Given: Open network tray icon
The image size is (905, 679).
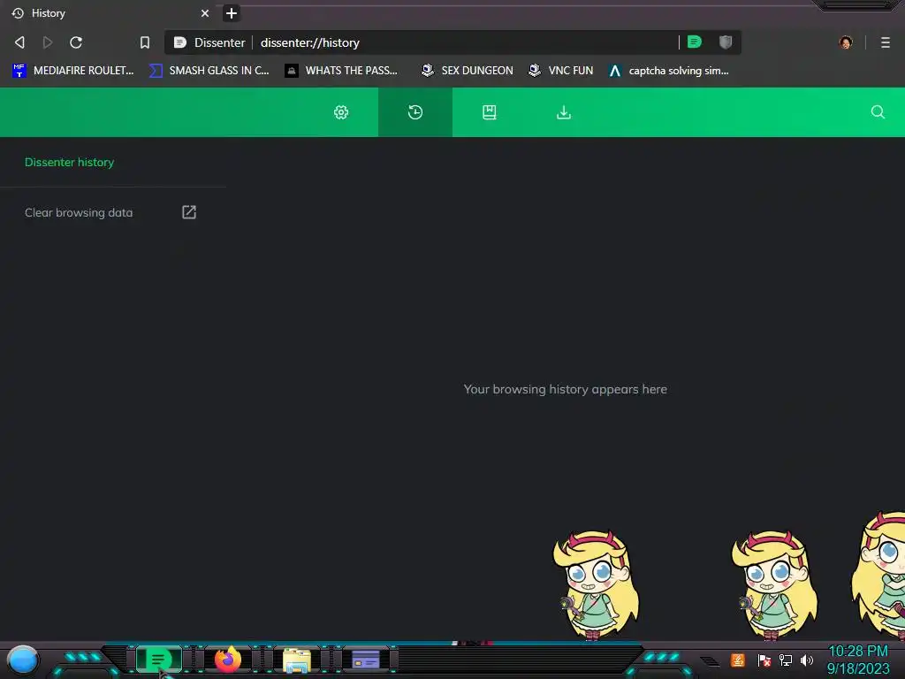Looking at the screenshot, I should tap(786, 660).
